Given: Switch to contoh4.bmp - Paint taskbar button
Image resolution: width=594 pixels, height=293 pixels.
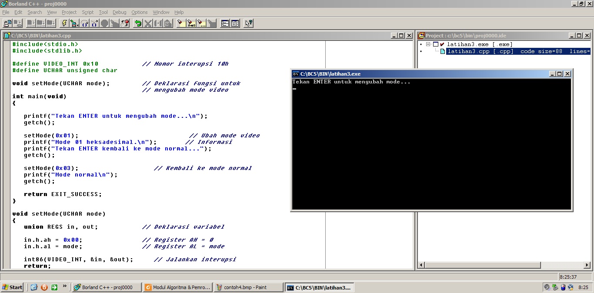Looking at the screenshot, I should (249, 287).
